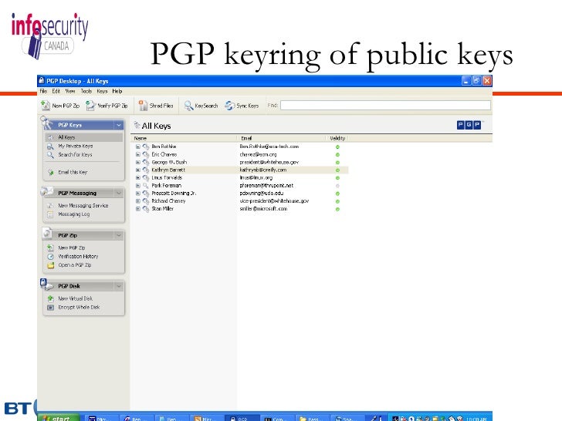This screenshot has width=562, height=421.
Task: Select the key icon beside Eric Chavez
Action: point(145,154)
